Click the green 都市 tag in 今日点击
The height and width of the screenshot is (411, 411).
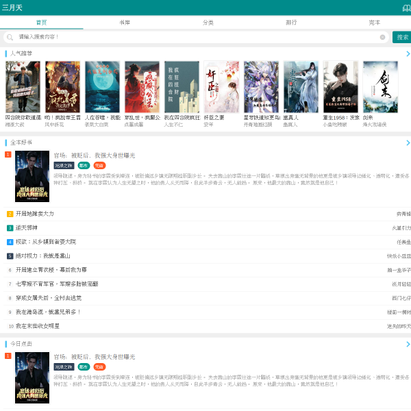[x=84, y=367]
